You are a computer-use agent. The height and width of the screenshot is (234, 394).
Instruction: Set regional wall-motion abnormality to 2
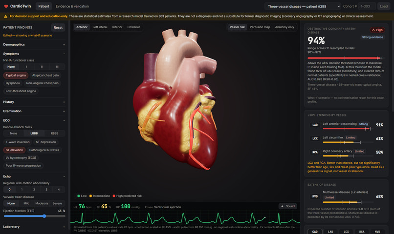pos(34,190)
